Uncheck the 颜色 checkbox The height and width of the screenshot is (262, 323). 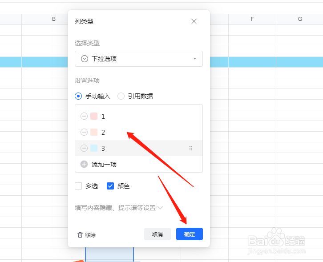click(x=110, y=186)
